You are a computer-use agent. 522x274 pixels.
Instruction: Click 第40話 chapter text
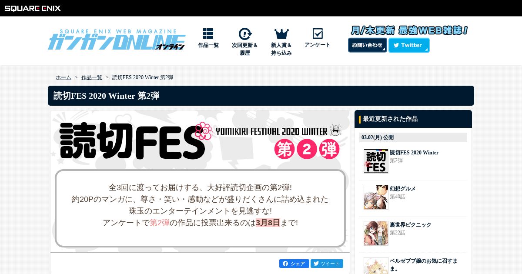398,197
